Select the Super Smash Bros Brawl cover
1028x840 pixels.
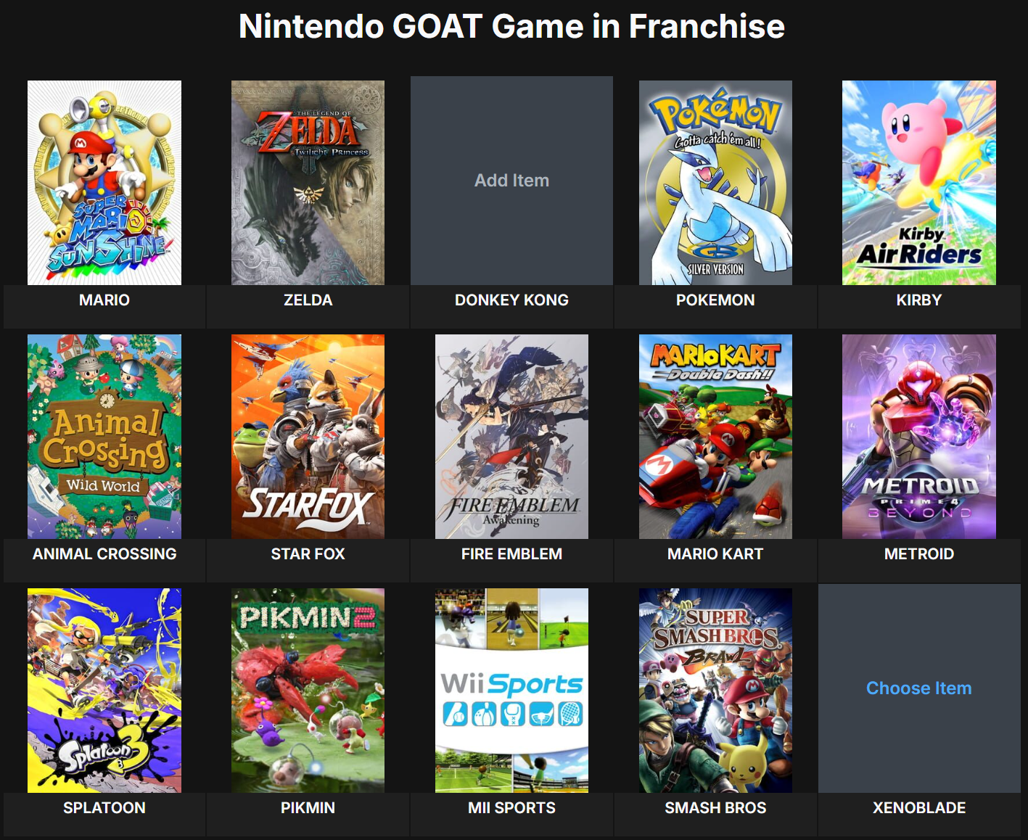[715, 691]
